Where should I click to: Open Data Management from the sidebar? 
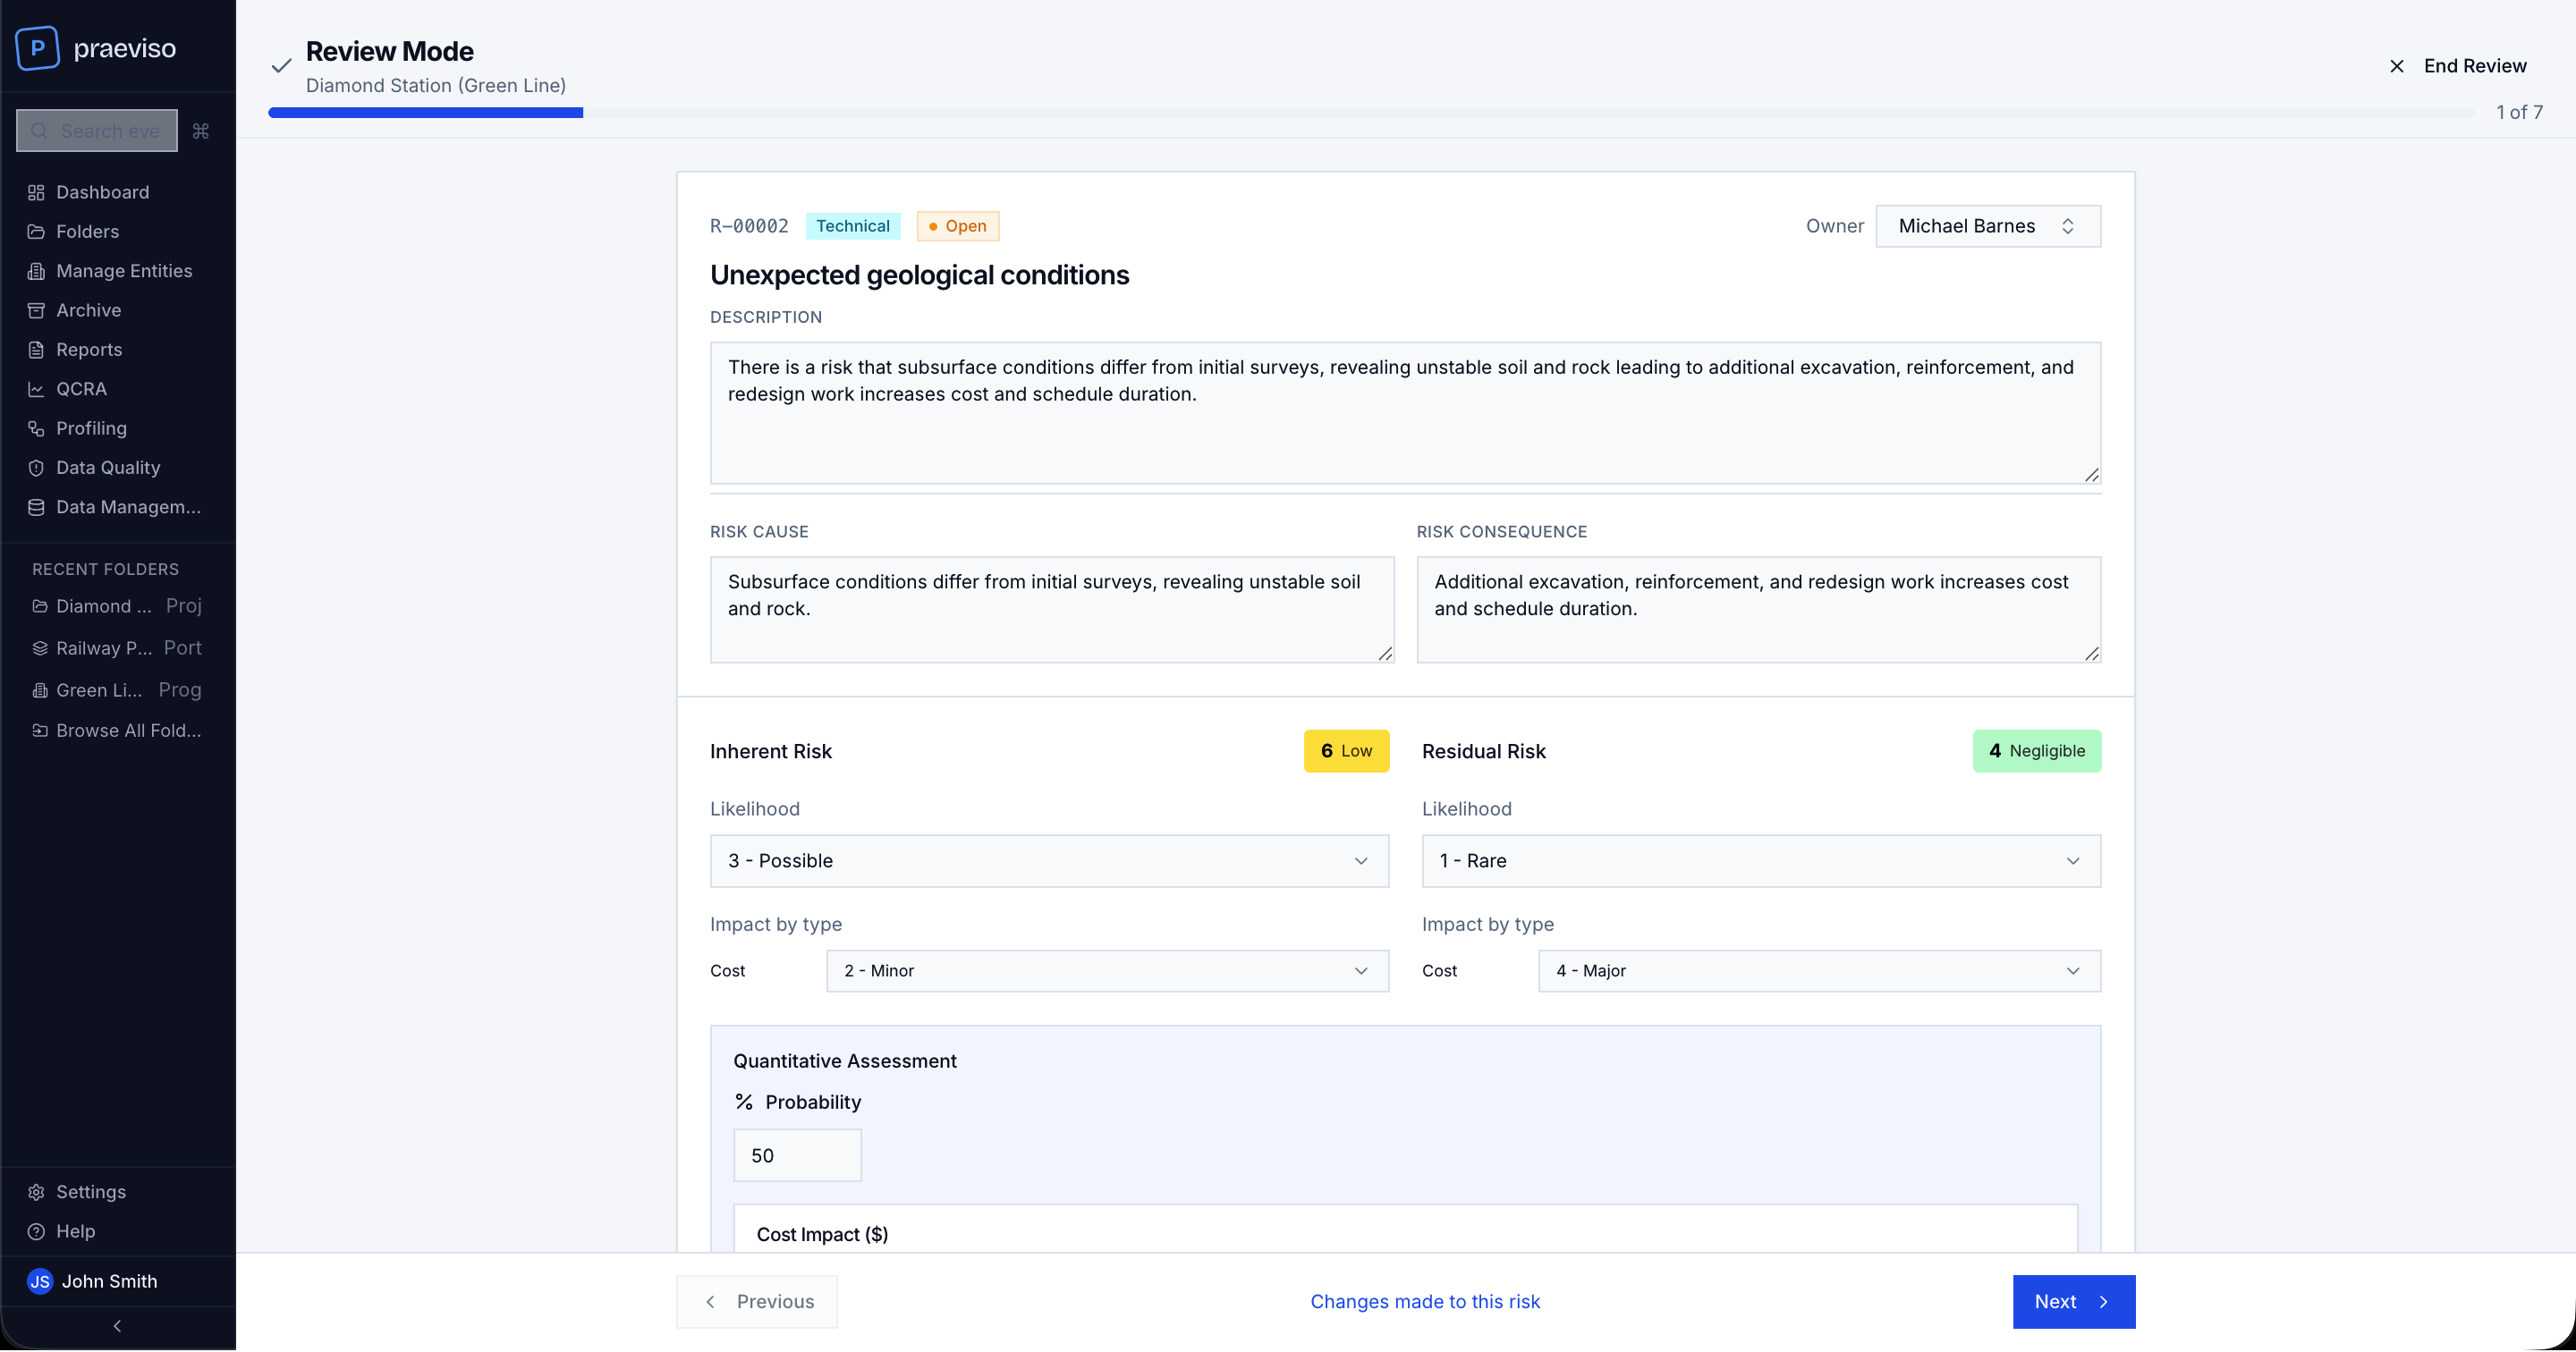point(130,507)
